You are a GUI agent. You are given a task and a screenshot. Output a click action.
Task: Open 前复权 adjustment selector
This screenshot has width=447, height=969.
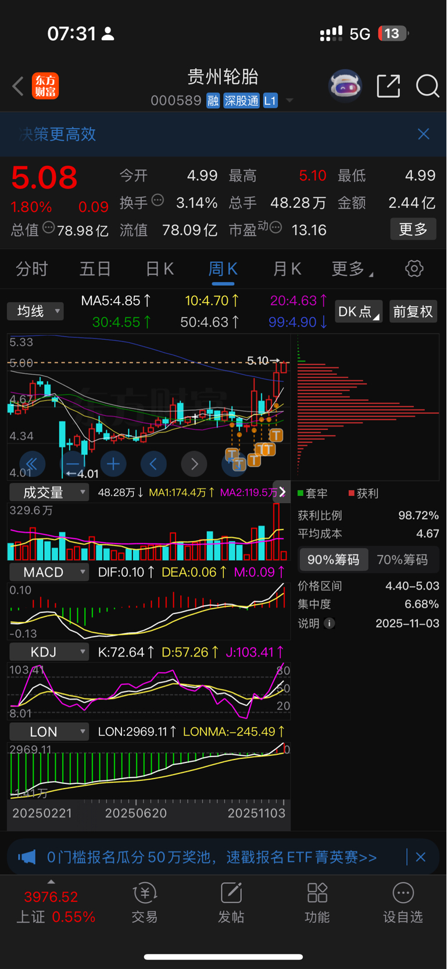(413, 311)
